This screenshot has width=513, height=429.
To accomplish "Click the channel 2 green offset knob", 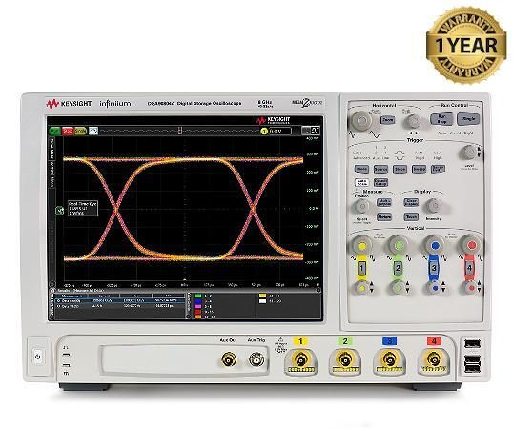I will 398,288.
